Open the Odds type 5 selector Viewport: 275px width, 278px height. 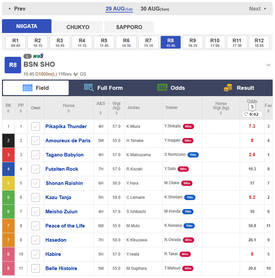[252, 107]
